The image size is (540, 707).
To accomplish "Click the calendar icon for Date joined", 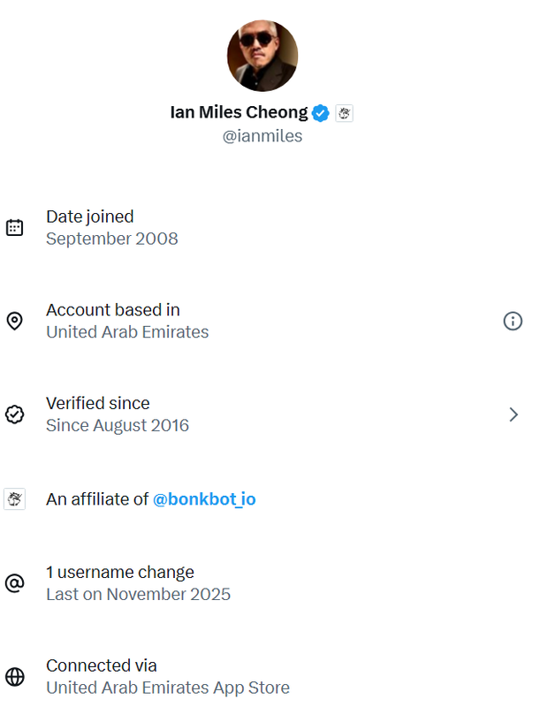I will [x=14, y=227].
